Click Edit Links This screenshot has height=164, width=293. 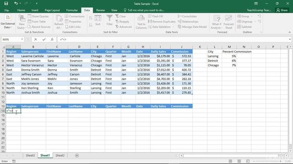[73, 27]
